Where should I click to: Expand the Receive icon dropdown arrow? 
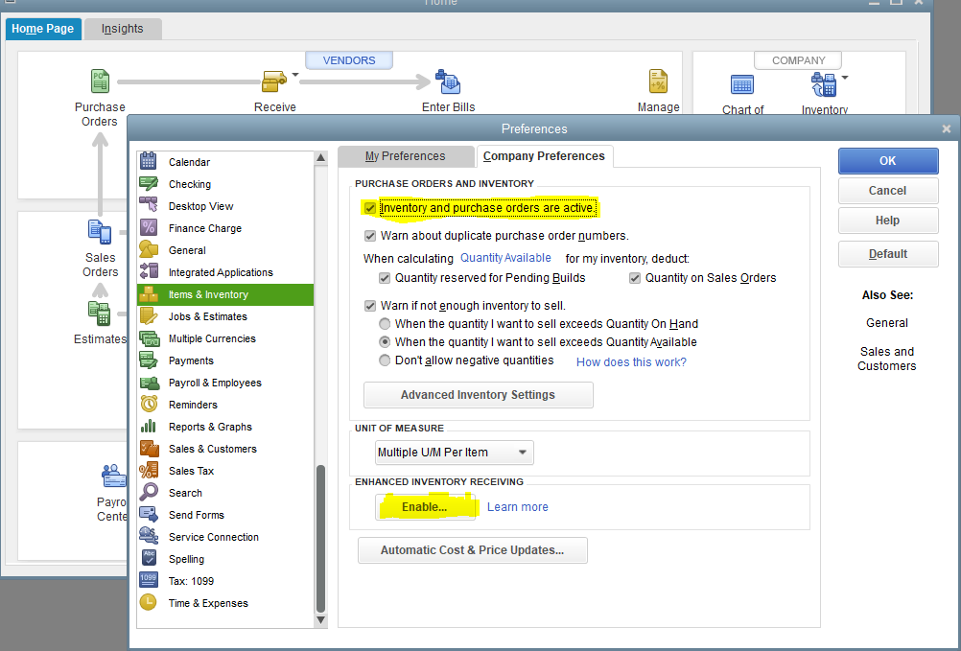coord(294,75)
